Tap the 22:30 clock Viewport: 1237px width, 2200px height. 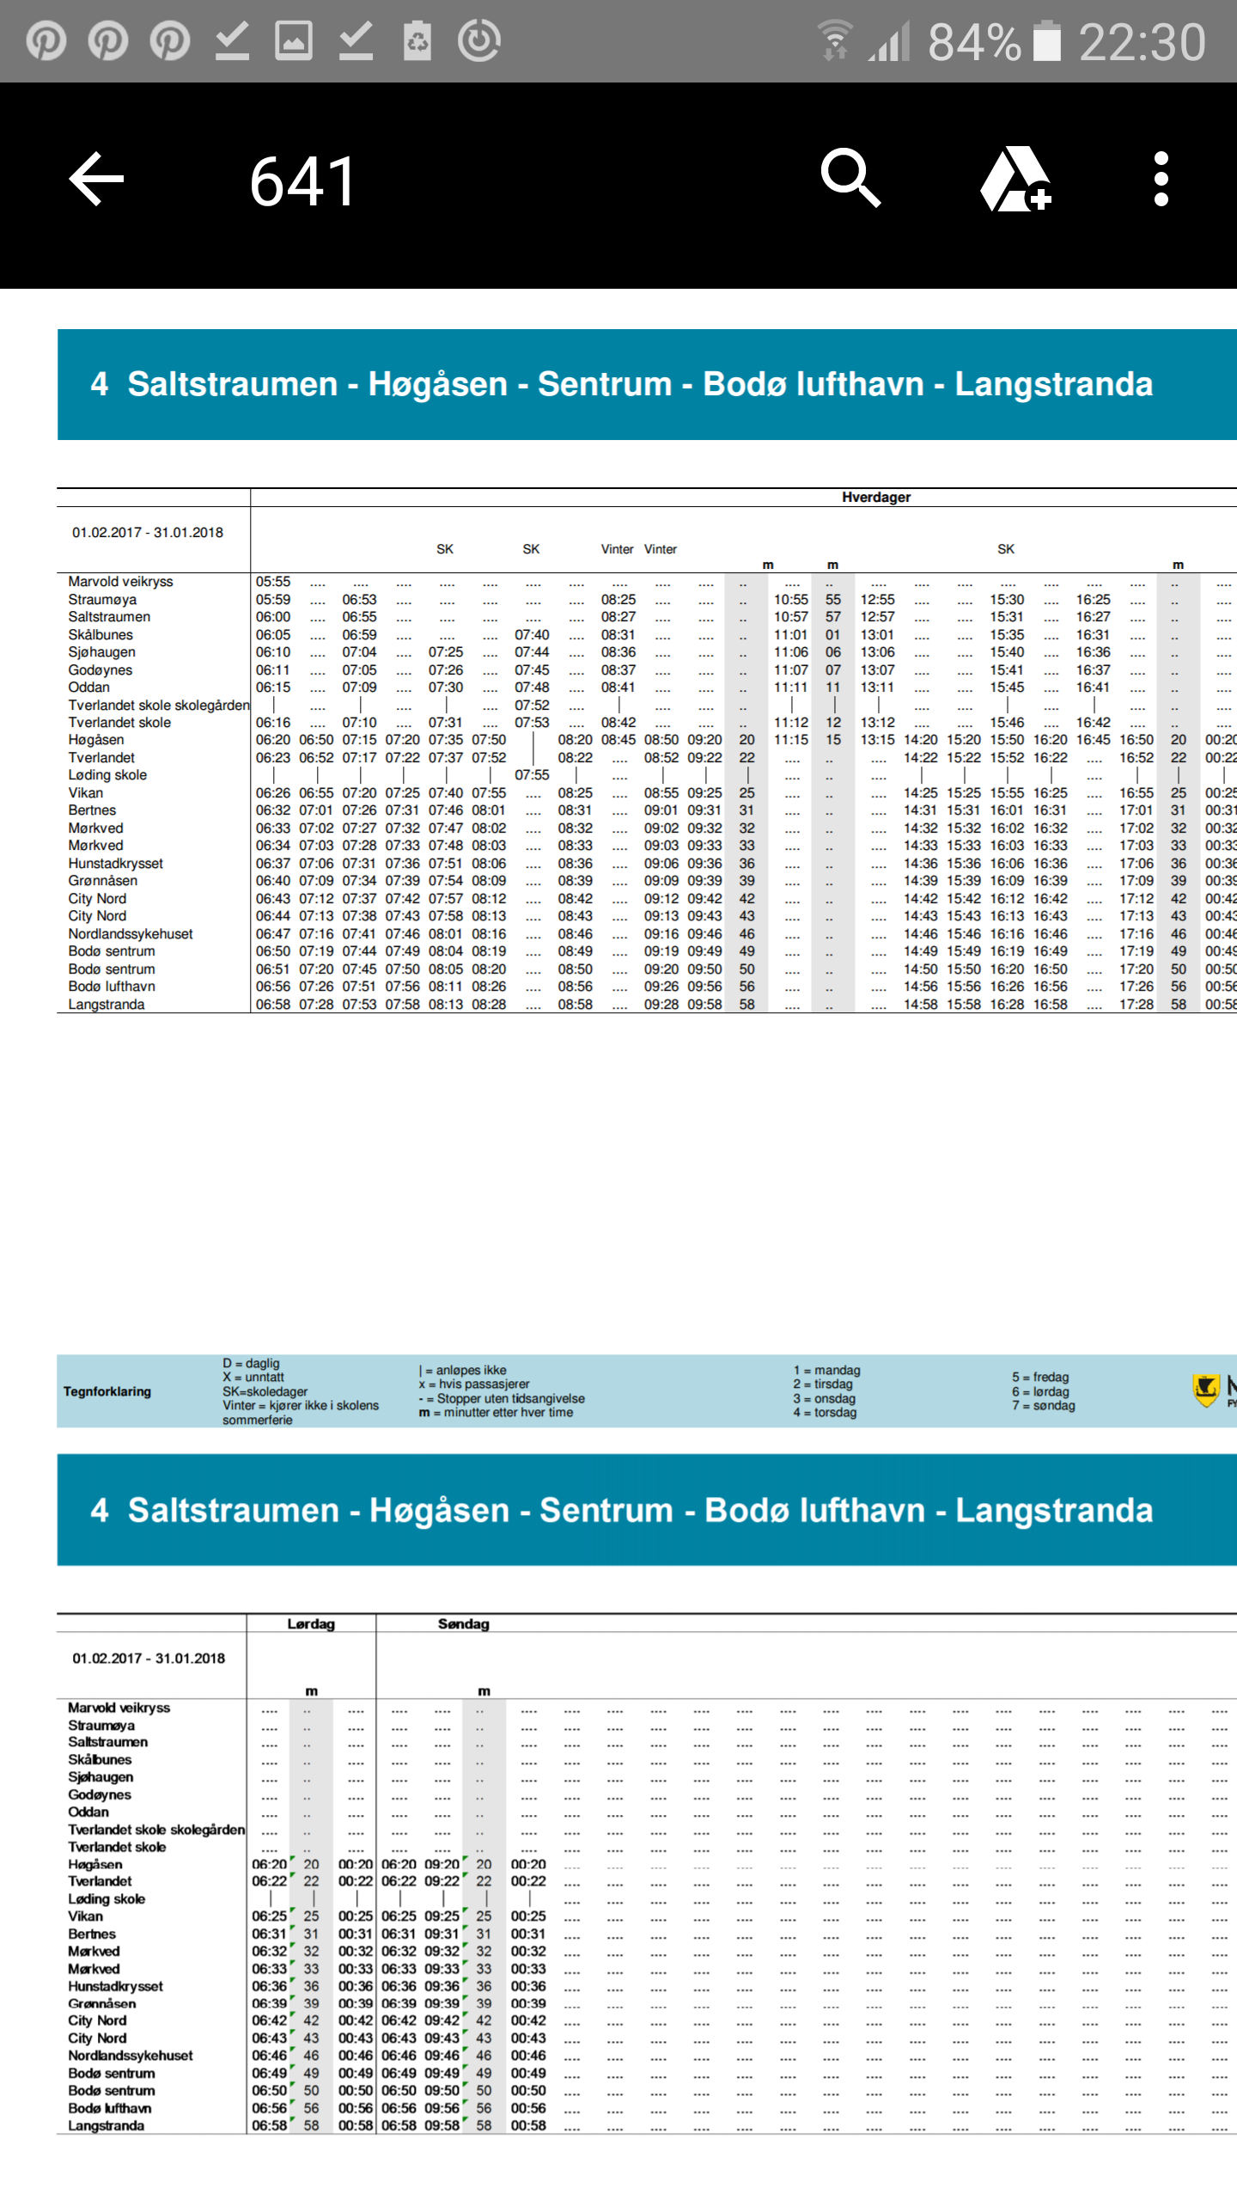coord(1142,42)
